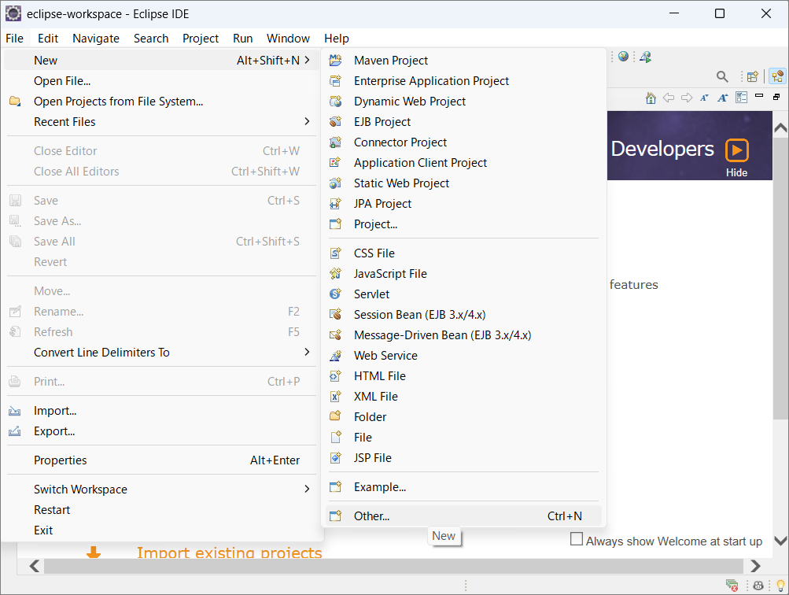Open the Search menu
Viewport: 789px width, 595px height.
[151, 39]
